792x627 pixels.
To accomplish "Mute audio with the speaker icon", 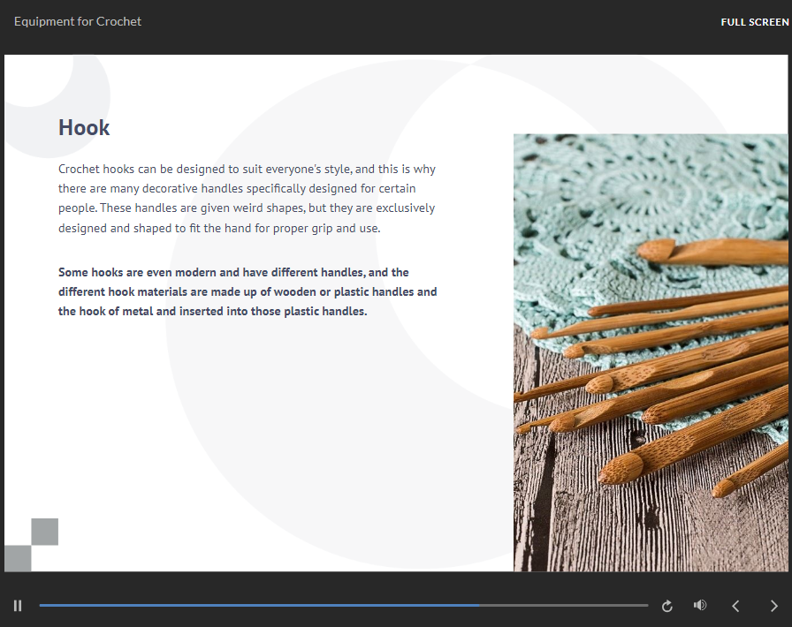I will [700, 605].
